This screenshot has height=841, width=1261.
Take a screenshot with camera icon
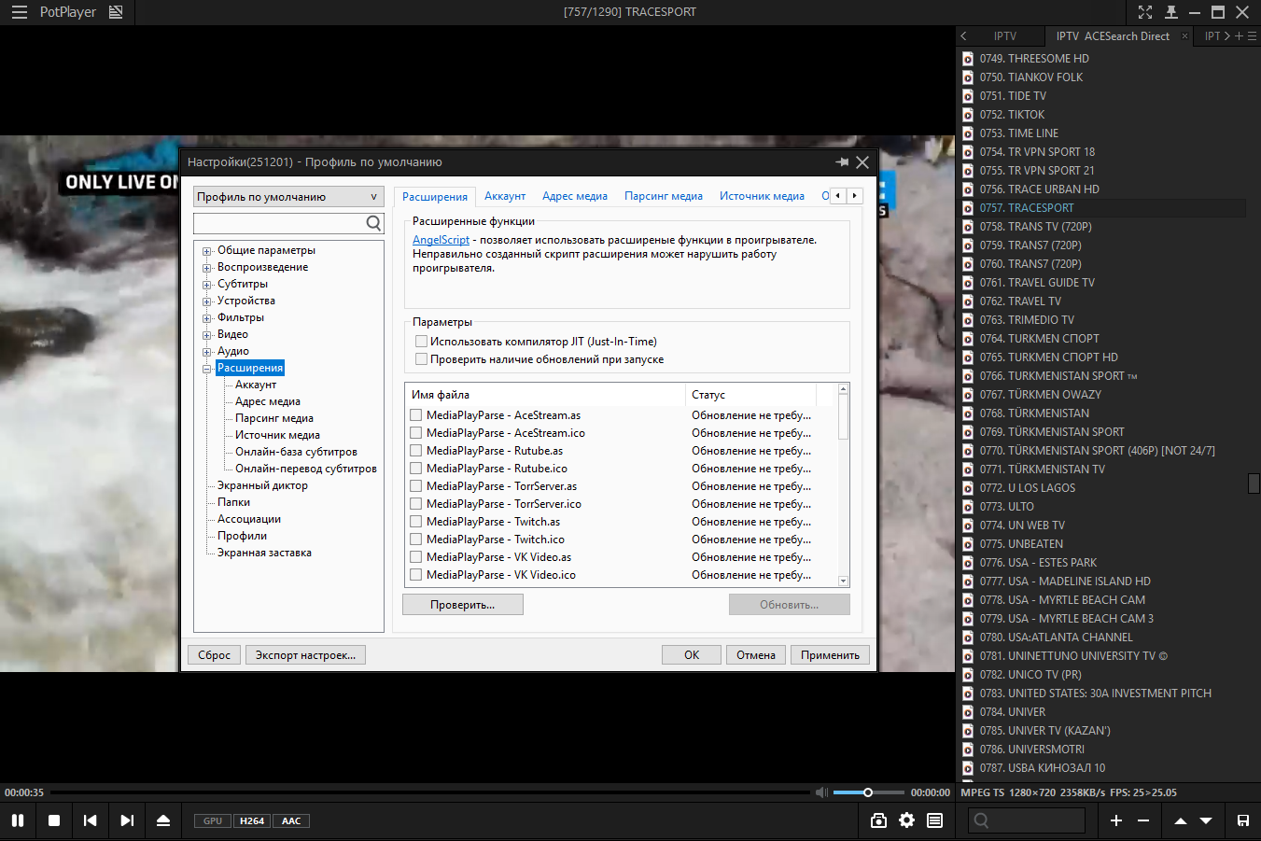click(x=878, y=820)
